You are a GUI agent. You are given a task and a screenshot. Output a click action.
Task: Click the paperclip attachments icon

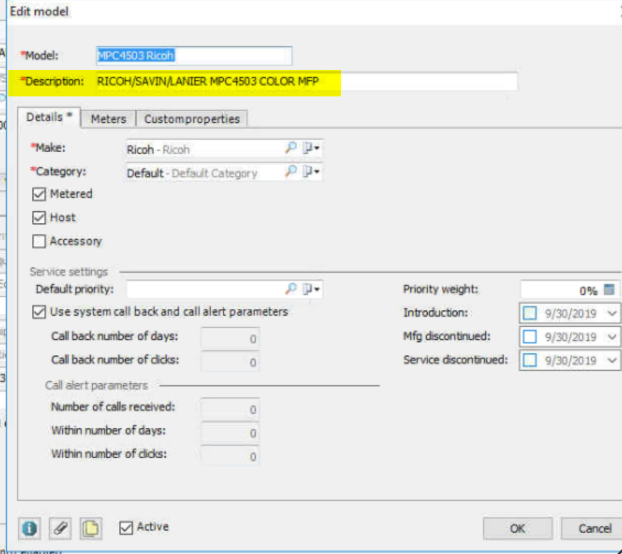click(x=60, y=528)
